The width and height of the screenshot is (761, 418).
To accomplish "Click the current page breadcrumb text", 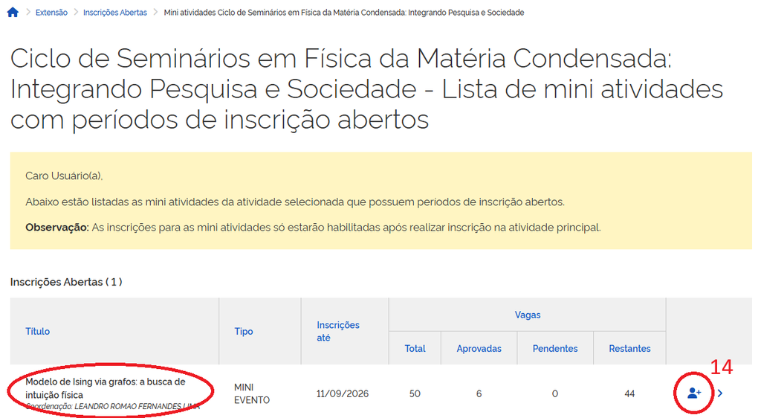I will click(x=344, y=13).
